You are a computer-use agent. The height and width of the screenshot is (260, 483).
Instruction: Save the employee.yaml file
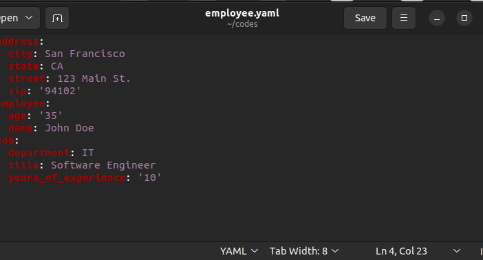point(365,18)
